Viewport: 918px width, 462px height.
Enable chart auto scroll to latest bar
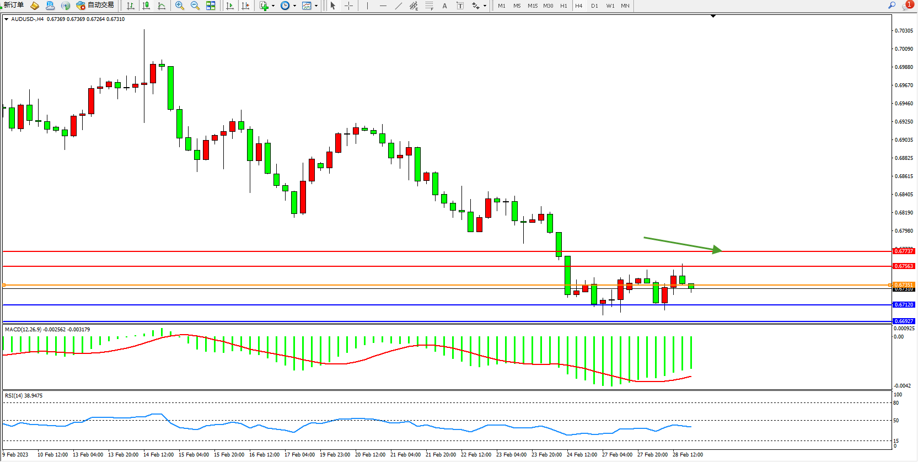230,6
